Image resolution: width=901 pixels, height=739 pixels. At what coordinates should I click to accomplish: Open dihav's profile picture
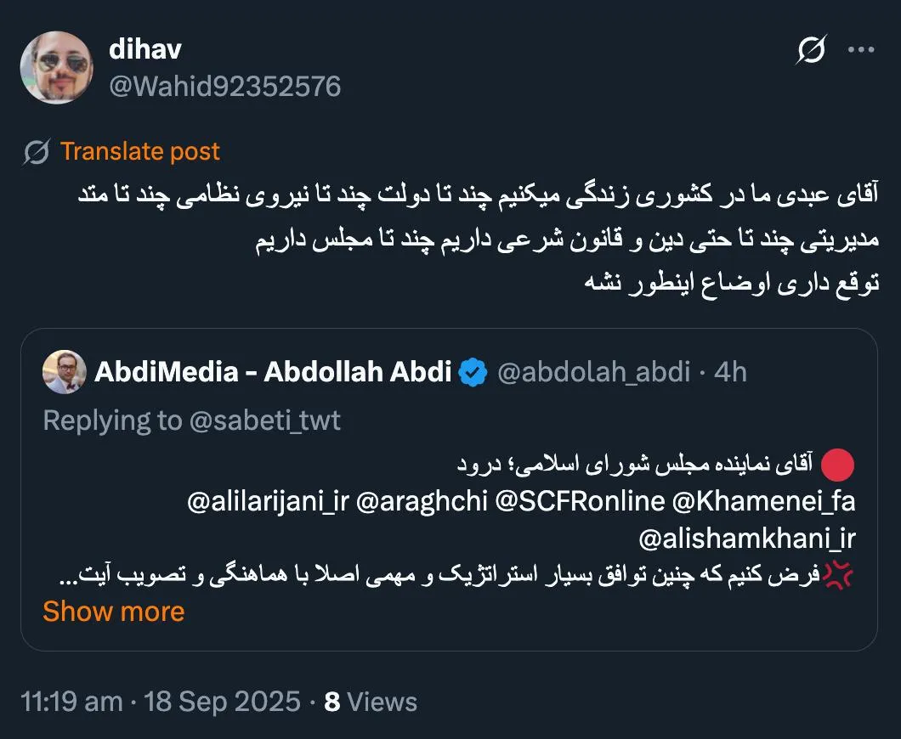[56, 66]
